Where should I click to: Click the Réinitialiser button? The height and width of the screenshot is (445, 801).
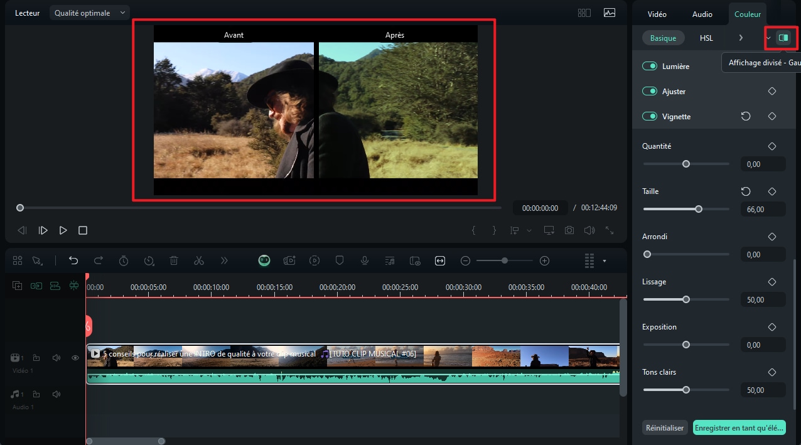(665, 428)
